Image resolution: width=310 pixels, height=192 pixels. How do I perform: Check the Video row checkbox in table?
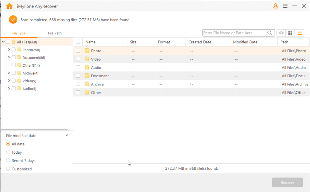[78, 59]
